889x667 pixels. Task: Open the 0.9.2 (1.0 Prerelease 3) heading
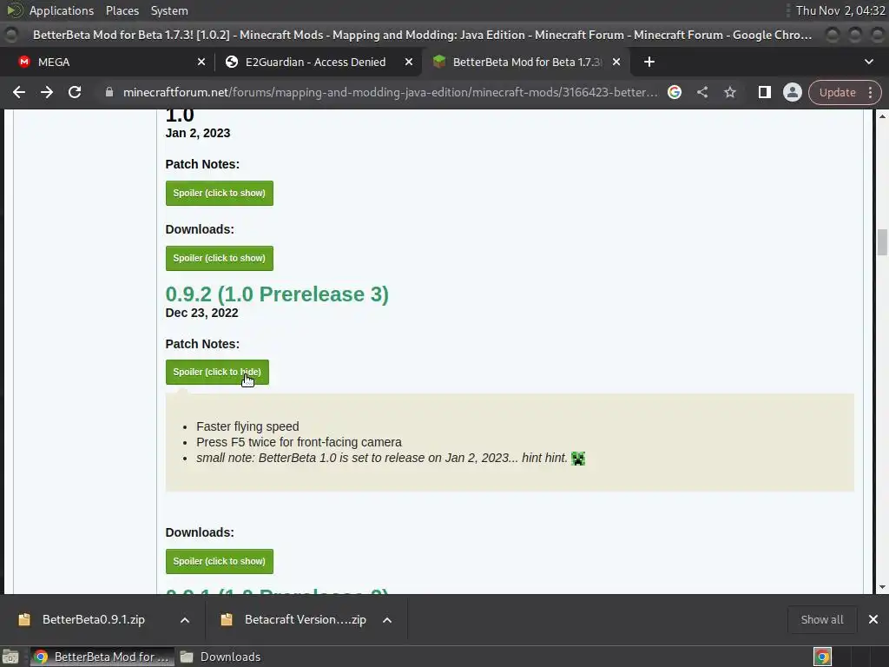click(x=277, y=294)
